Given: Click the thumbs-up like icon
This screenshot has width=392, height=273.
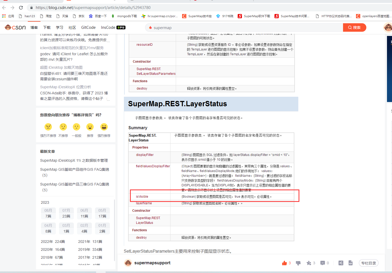Looking at the screenshot, I should pos(285,263).
